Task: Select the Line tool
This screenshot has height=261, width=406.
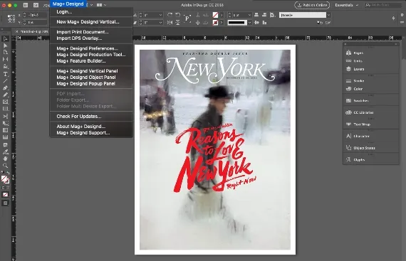Action: pos(5,81)
